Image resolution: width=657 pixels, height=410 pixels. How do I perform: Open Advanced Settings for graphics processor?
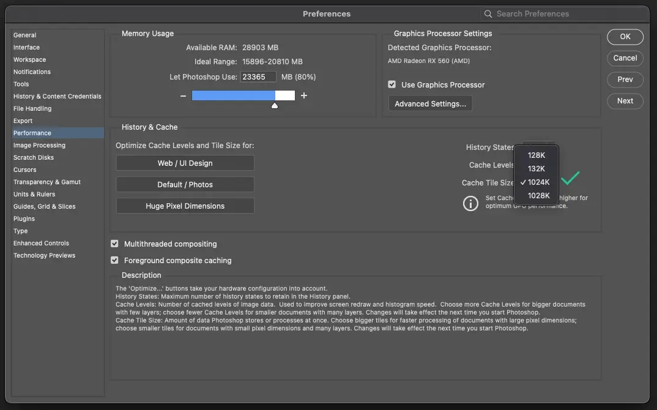coord(430,103)
